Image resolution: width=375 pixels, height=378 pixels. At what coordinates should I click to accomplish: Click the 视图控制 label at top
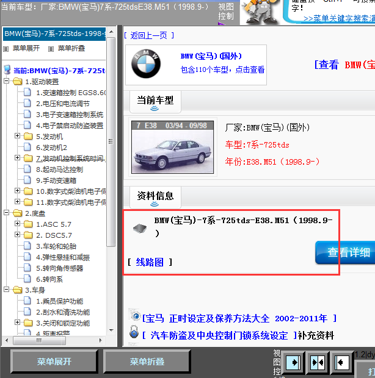226,12
